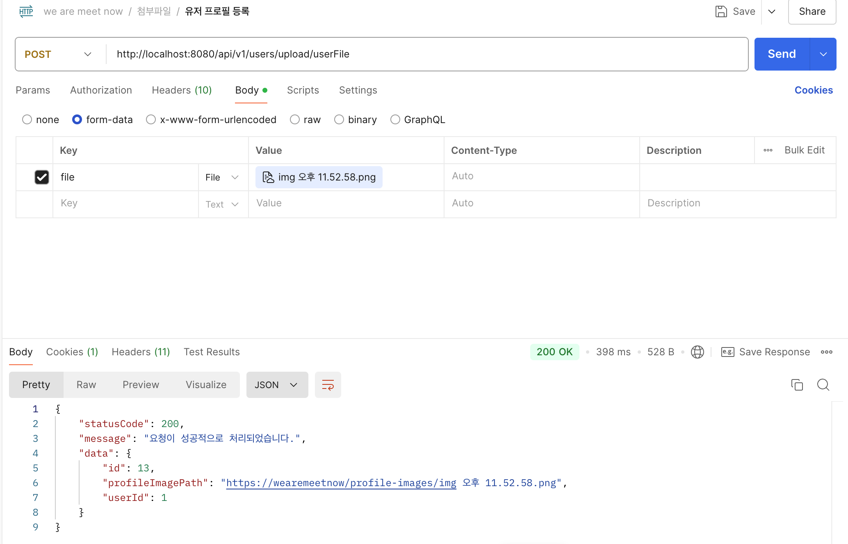Click the Save Response example icon
This screenshot has width=848, height=544.
point(727,352)
